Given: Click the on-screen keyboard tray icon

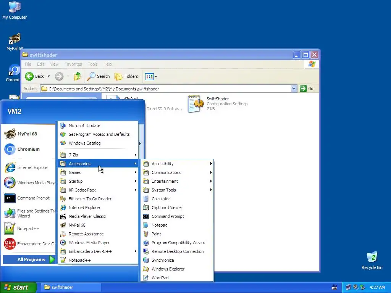Looking at the screenshot, I should click(334, 288).
